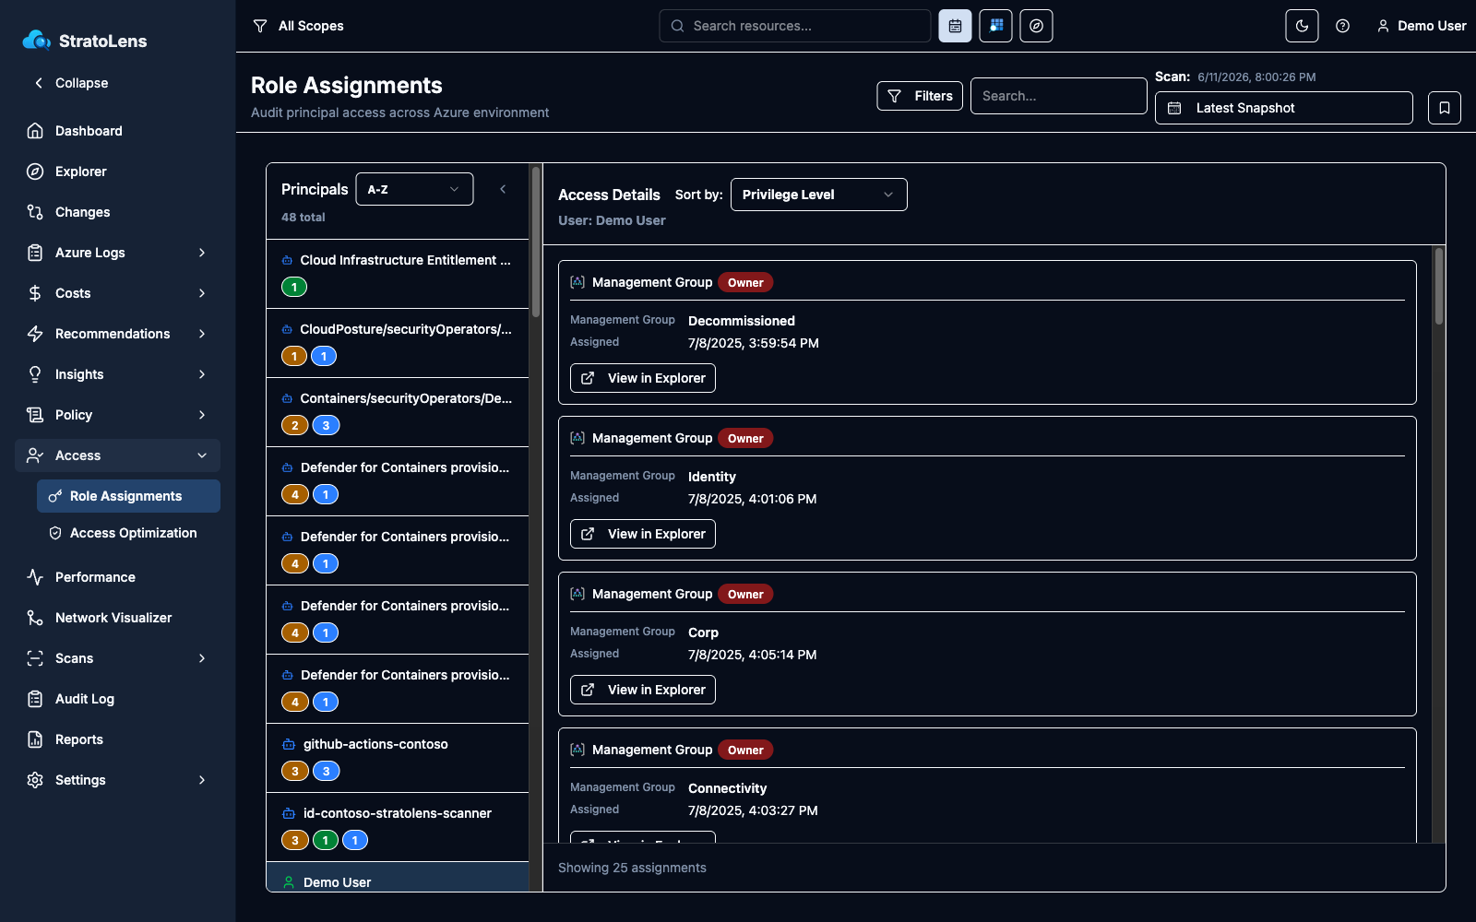Viewport: 1476px width, 922px height.
Task: Click blue badge 3 on github-actions-contoso
Action: [326, 771]
